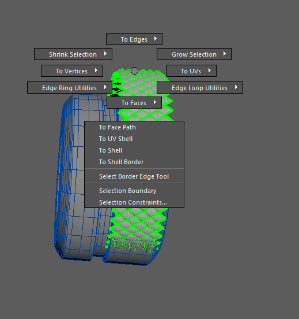299x319 pixels.
Task: Click To UV Shell menu entry
Action: (x=134, y=139)
